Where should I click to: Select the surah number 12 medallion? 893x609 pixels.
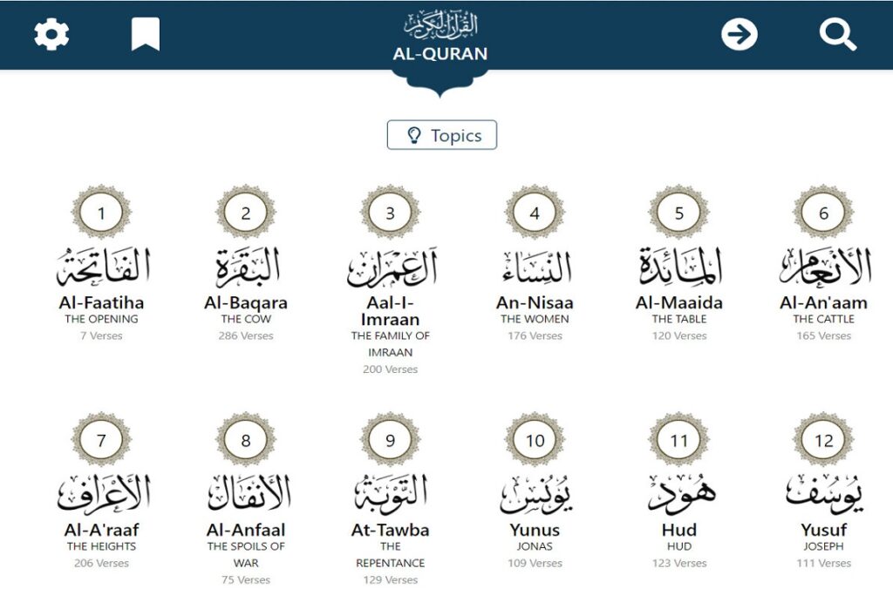823,440
